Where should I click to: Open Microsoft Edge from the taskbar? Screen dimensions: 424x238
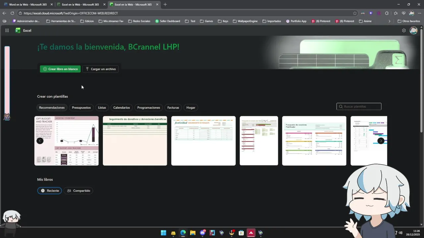tap(183, 233)
